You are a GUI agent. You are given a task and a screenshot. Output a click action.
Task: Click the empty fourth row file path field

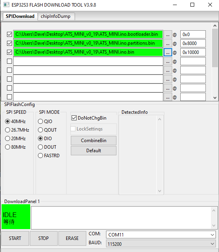[88, 61]
